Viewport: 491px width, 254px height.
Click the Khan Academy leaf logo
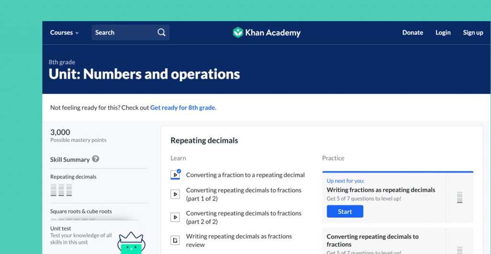click(238, 33)
